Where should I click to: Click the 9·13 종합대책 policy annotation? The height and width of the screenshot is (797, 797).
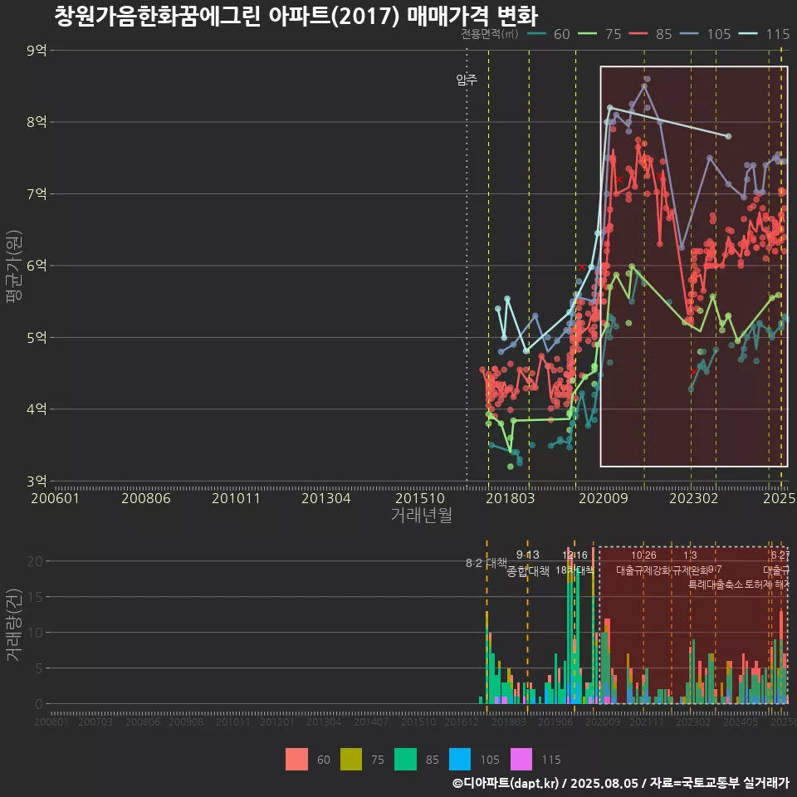528,563
